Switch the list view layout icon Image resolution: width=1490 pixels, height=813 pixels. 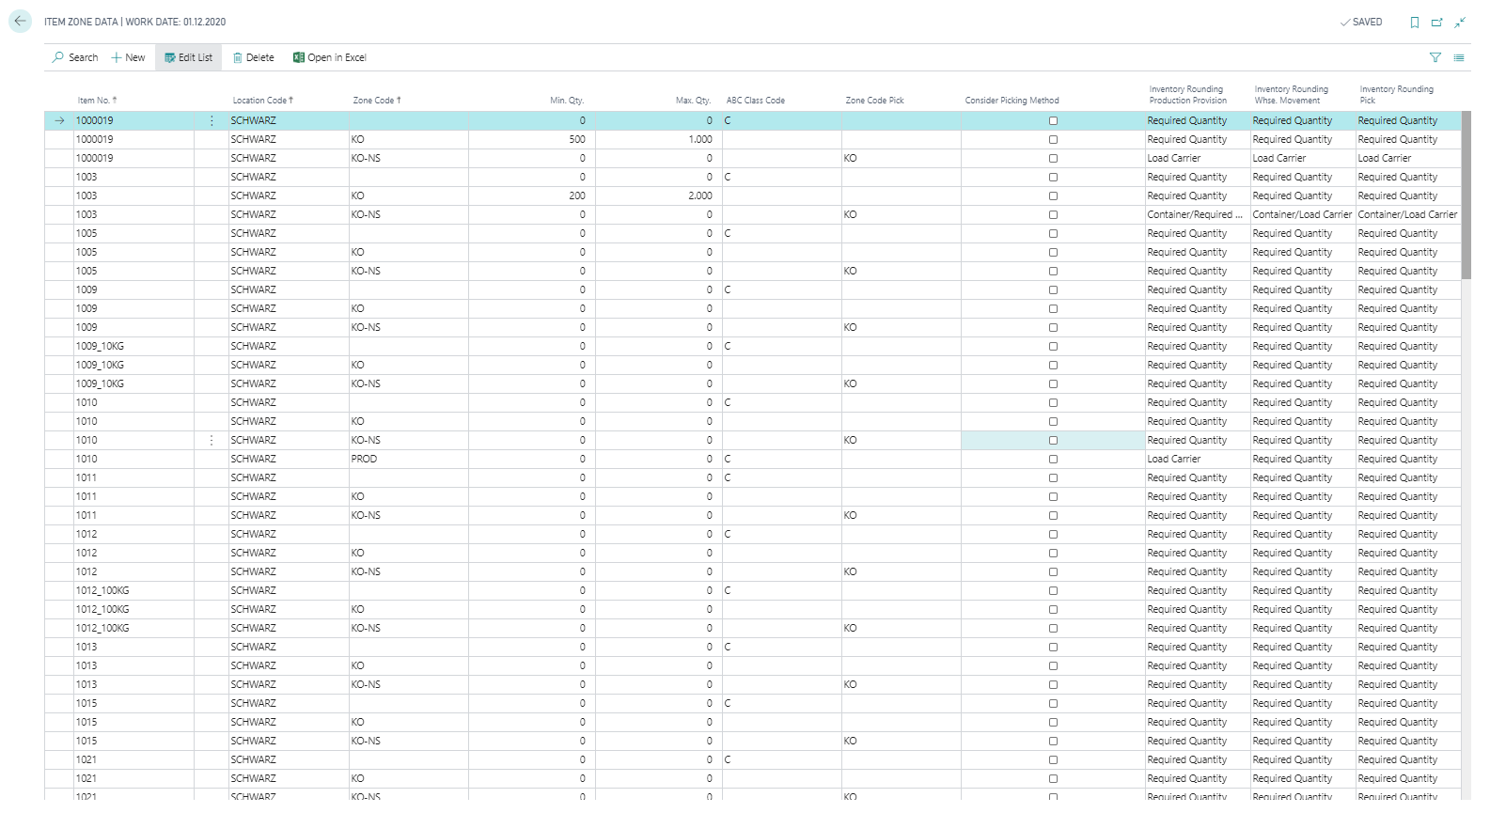pyautogui.click(x=1459, y=57)
